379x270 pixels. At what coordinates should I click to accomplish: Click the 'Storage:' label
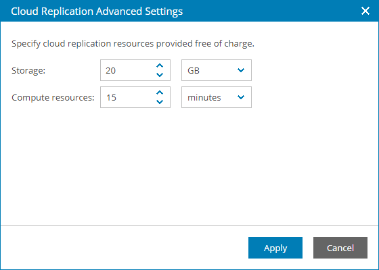coord(28,71)
